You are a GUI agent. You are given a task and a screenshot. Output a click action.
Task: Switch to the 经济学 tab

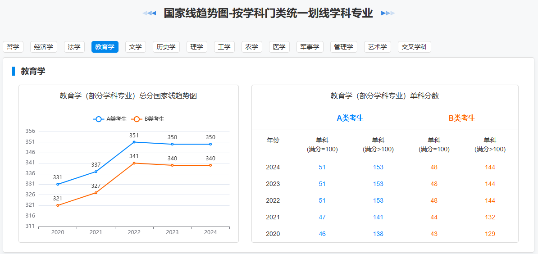tap(43, 47)
